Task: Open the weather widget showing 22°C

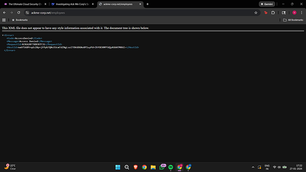Action: coord(10,167)
